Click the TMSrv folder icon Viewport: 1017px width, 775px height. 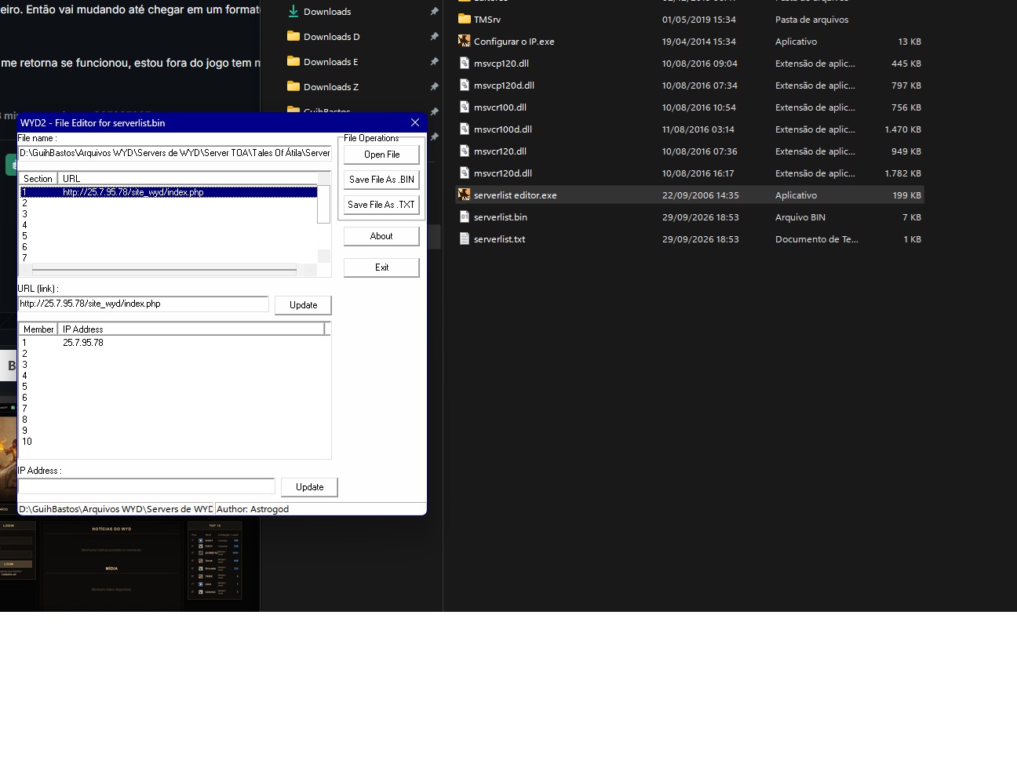click(x=465, y=19)
